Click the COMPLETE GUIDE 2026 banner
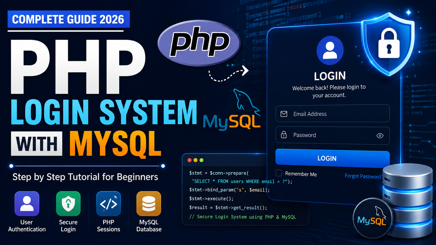Screen dimensions: 436x245 [x=69, y=19]
